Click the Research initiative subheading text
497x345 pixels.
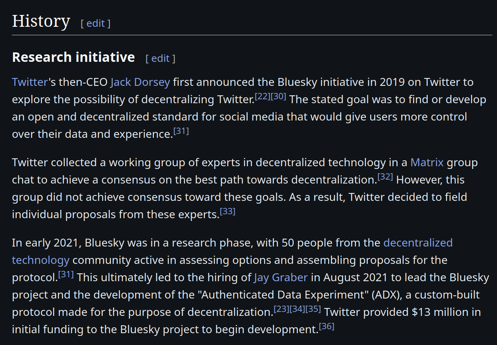[x=73, y=57]
